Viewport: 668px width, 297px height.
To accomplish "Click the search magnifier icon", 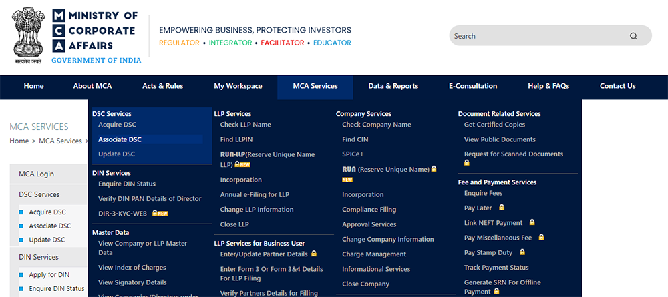I will (633, 36).
